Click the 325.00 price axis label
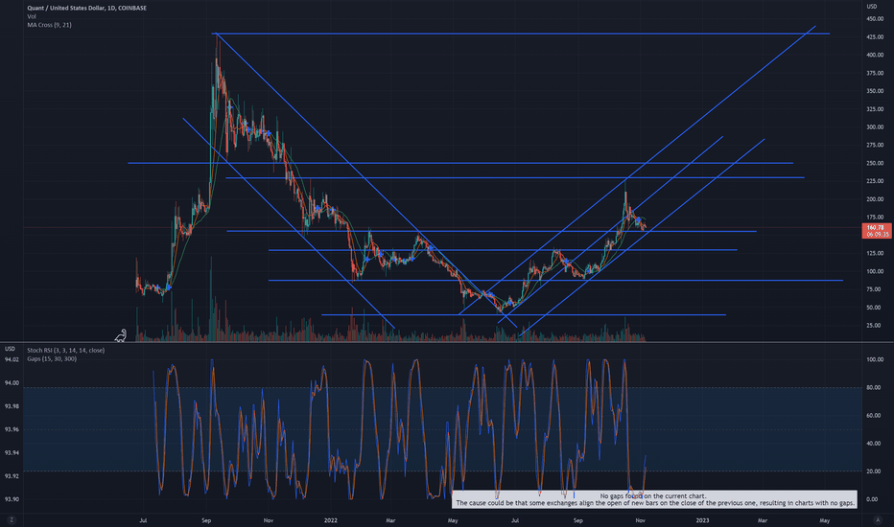Viewport: 894px width, 527px height. pos(875,109)
